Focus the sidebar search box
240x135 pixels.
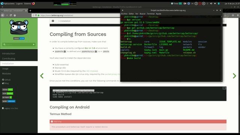(x=19, y=44)
